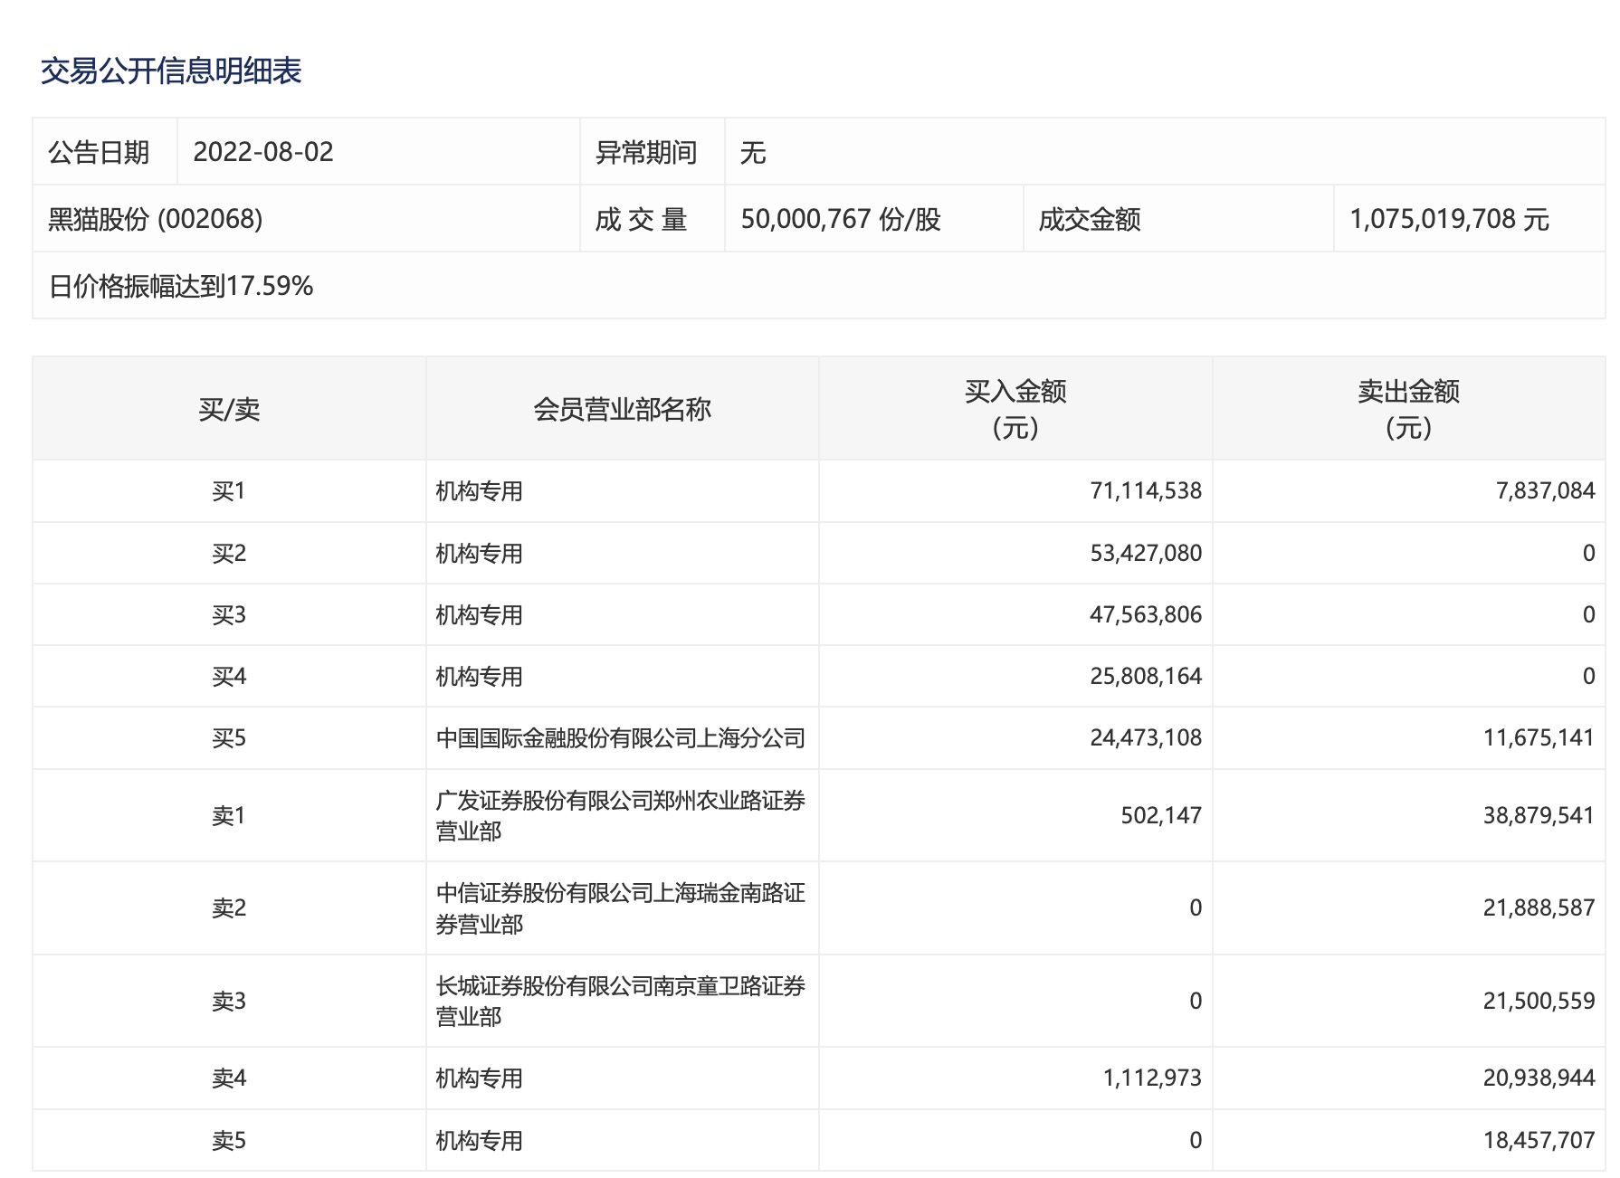The image size is (1620, 1178).
Task: Select sell amount 7,837,084
Action: click(x=1546, y=491)
